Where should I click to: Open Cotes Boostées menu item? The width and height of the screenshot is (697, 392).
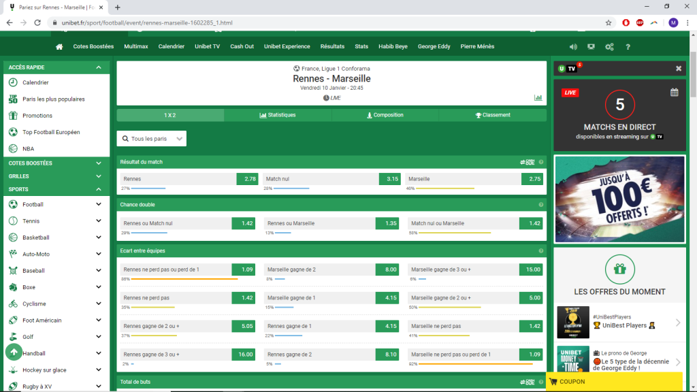pyautogui.click(x=93, y=46)
